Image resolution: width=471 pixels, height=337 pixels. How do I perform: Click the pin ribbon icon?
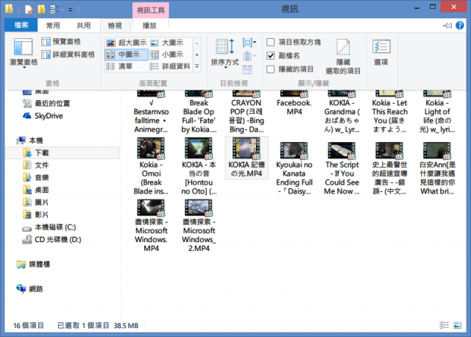[x=447, y=26]
